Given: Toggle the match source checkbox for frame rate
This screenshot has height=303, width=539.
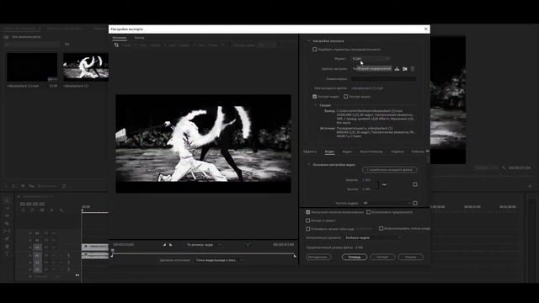Looking at the screenshot, I should pos(415,203).
